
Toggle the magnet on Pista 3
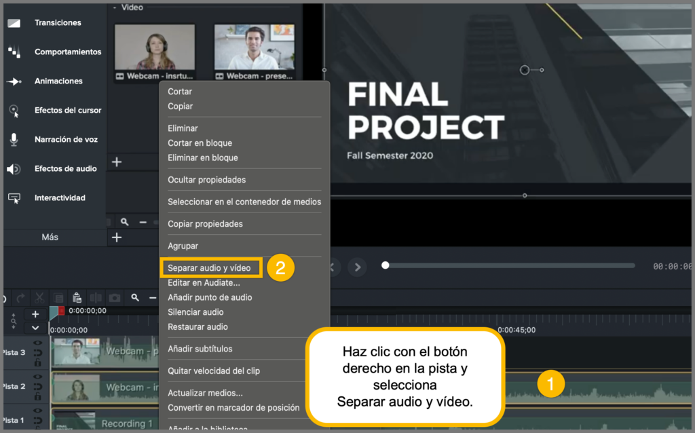click(38, 353)
